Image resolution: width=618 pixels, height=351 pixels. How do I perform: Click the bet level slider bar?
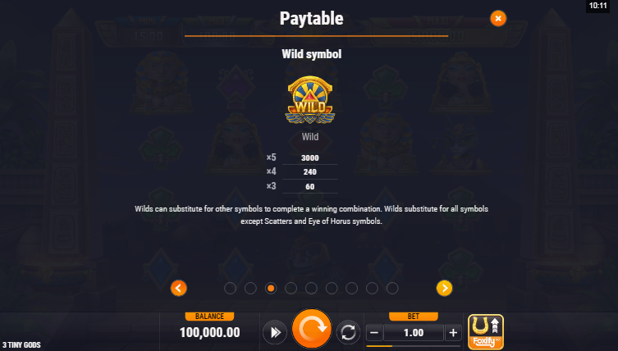click(413, 346)
